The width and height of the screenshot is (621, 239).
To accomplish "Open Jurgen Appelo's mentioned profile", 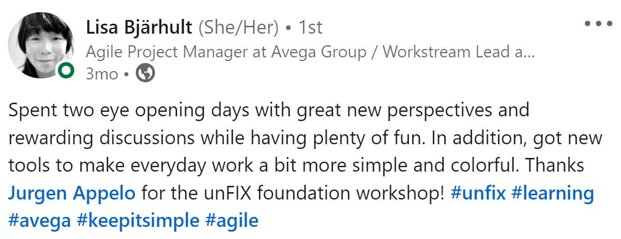I will coord(72,194).
